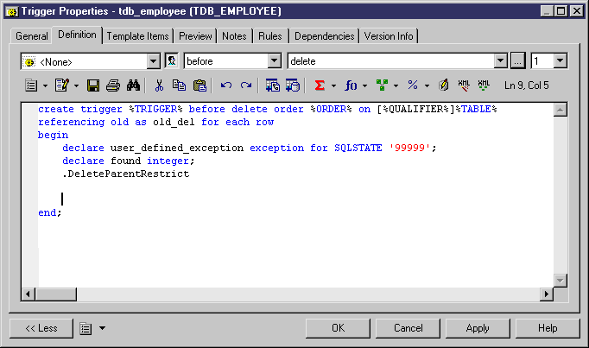Click the horizontal scrollbar left arrow
This screenshot has height=348, width=589.
click(x=28, y=294)
